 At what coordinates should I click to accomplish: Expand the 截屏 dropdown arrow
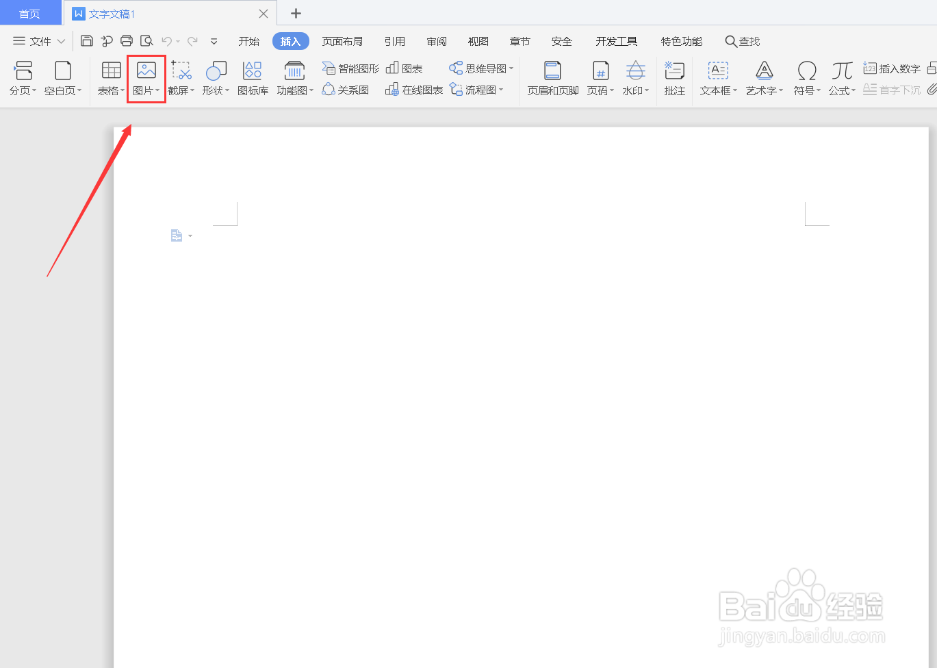pyautogui.click(x=192, y=90)
